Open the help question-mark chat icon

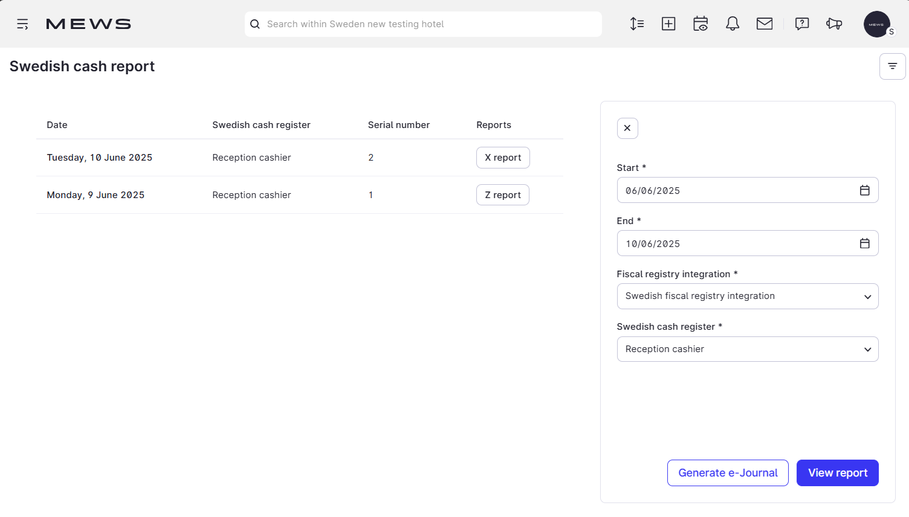tap(802, 24)
